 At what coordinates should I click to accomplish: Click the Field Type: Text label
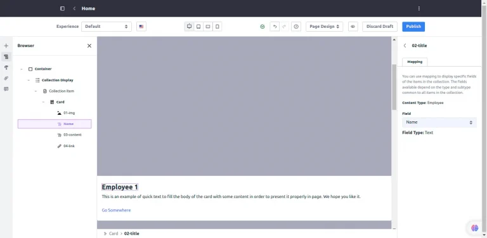pos(417,133)
